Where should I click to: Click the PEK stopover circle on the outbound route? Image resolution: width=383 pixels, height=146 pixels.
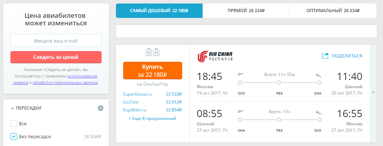[x=279, y=83]
